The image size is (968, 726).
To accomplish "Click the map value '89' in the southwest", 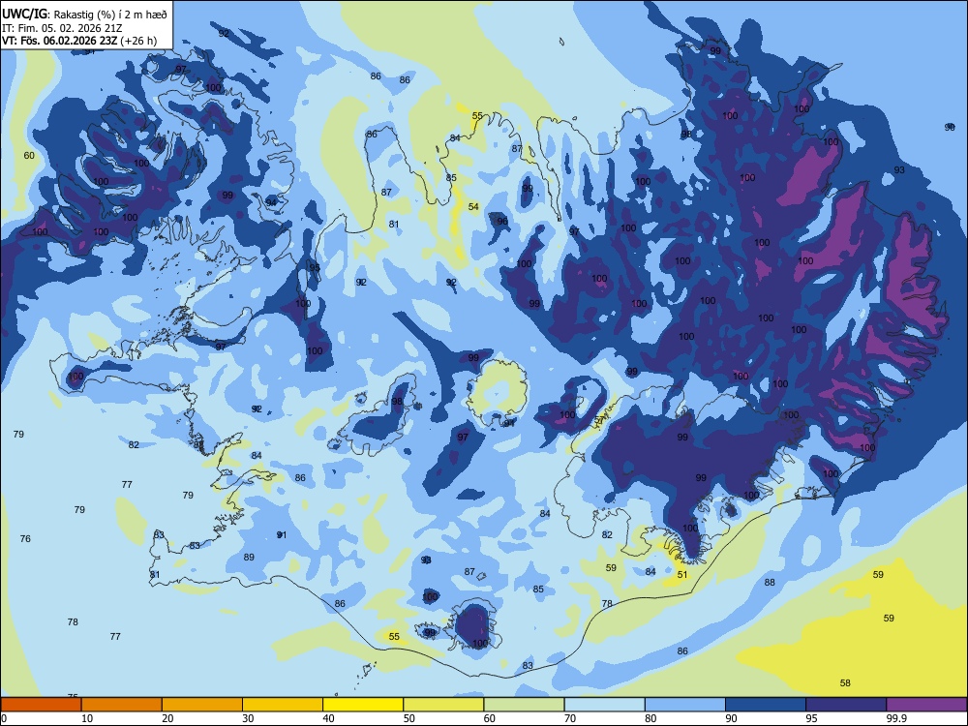I will [x=249, y=557].
